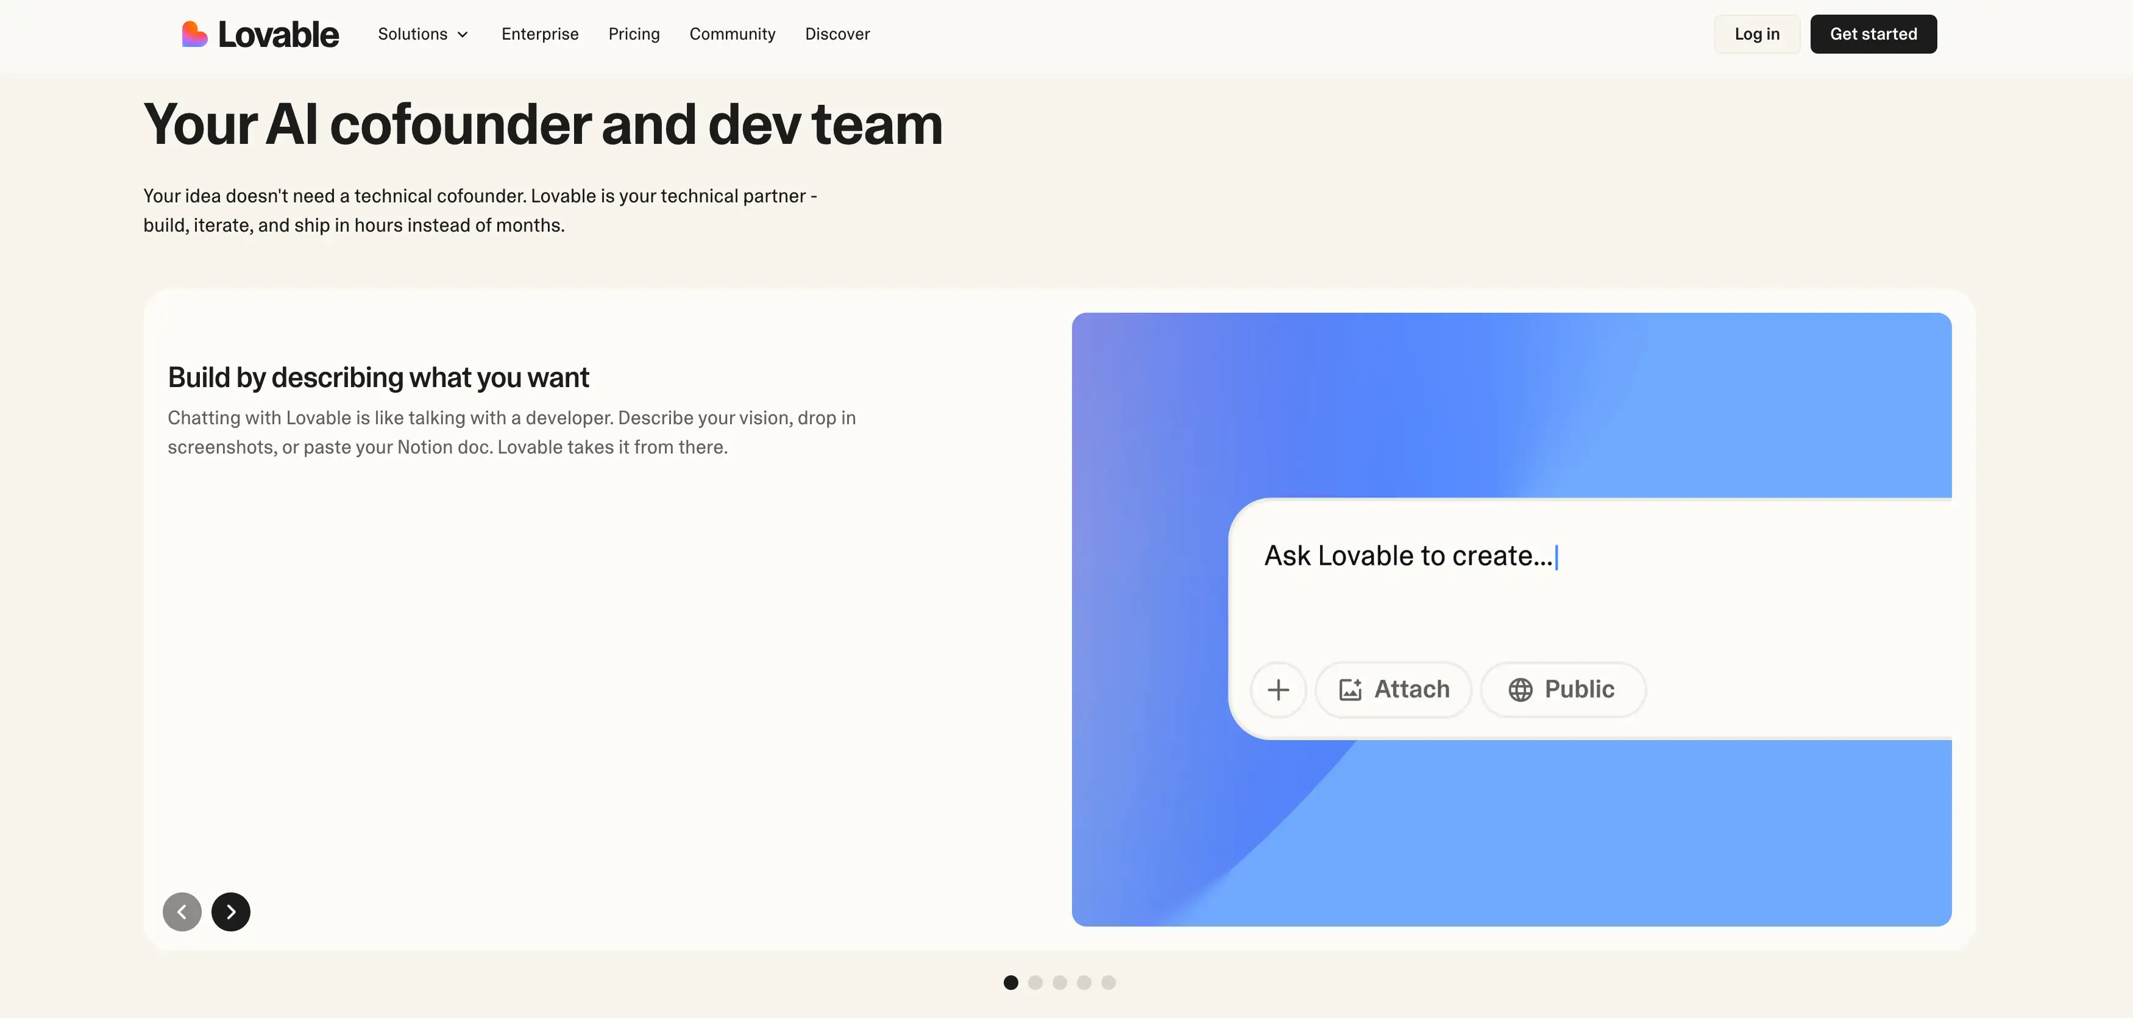This screenshot has height=1018, width=2133.
Task: Select the third carousel indicator dot
Action: pos(1059,983)
